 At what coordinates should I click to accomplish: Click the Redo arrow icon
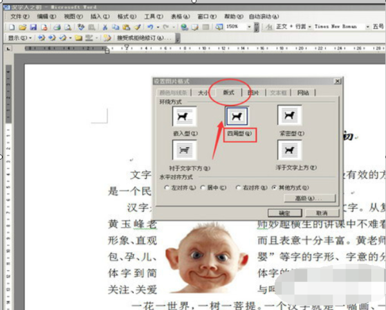pyautogui.click(x=166, y=27)
